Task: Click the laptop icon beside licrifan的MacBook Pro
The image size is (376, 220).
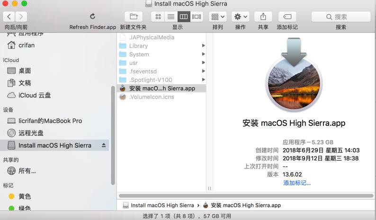Action: pos(11,121)
